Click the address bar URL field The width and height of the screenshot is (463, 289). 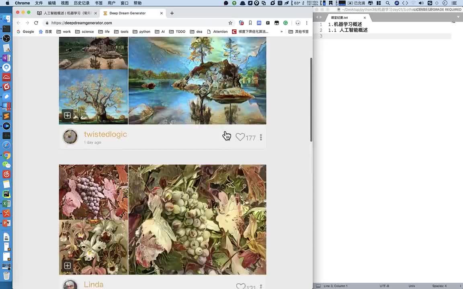(137, 23)
